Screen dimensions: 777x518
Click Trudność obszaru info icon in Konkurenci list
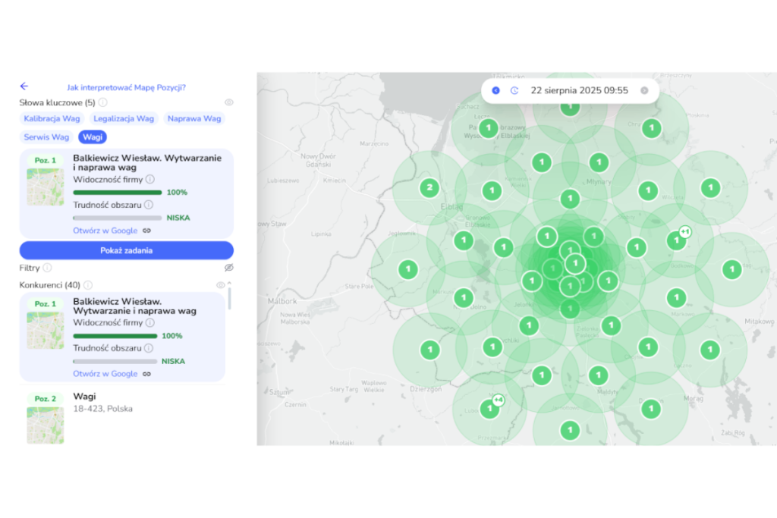click(x=149, y=349)
